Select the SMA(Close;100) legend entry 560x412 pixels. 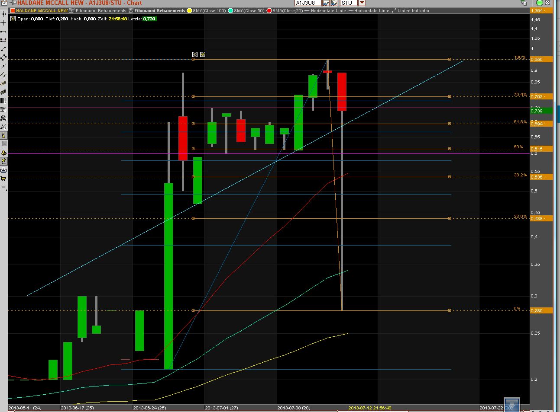coord(209,10)
